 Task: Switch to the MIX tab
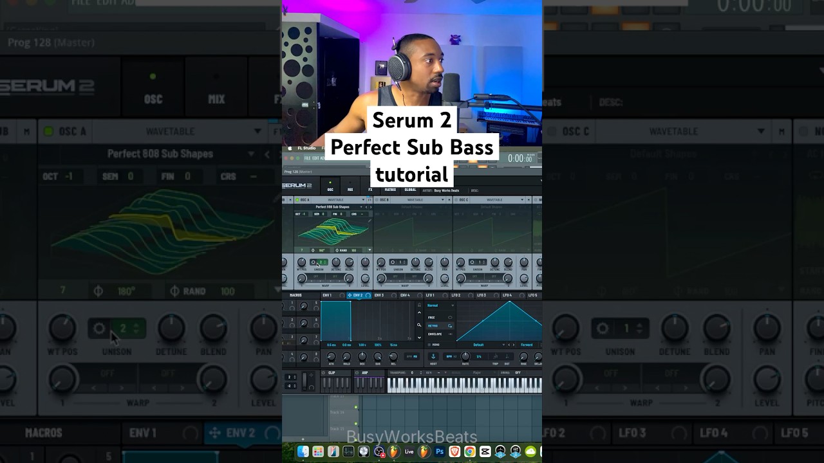pyautogui.click(x=350, y=190)
